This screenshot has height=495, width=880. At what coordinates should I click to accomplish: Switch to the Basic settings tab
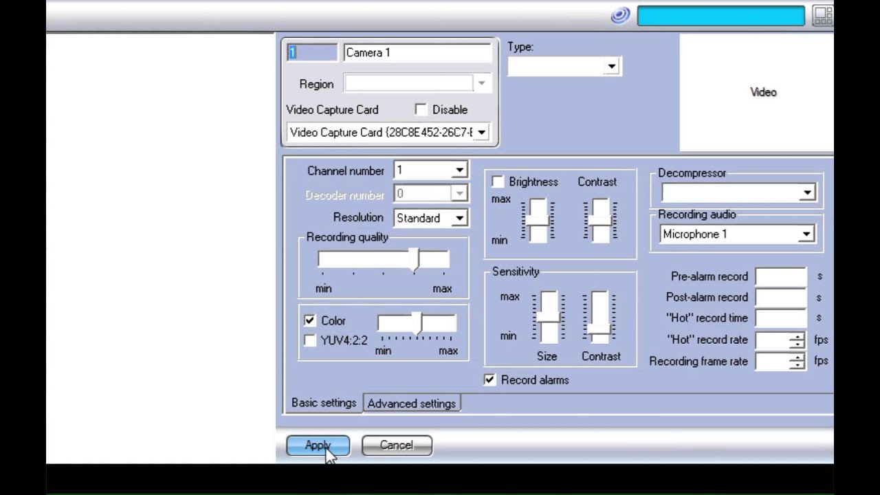click(x=324, y=403)
